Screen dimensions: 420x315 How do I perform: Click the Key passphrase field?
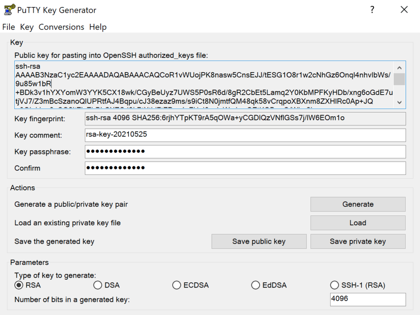(245, 152)
